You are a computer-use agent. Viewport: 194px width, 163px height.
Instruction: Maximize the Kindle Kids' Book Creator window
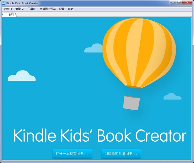tap(179, 2)
